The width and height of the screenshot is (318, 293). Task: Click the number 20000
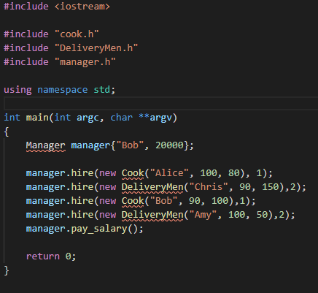[169, 145]
